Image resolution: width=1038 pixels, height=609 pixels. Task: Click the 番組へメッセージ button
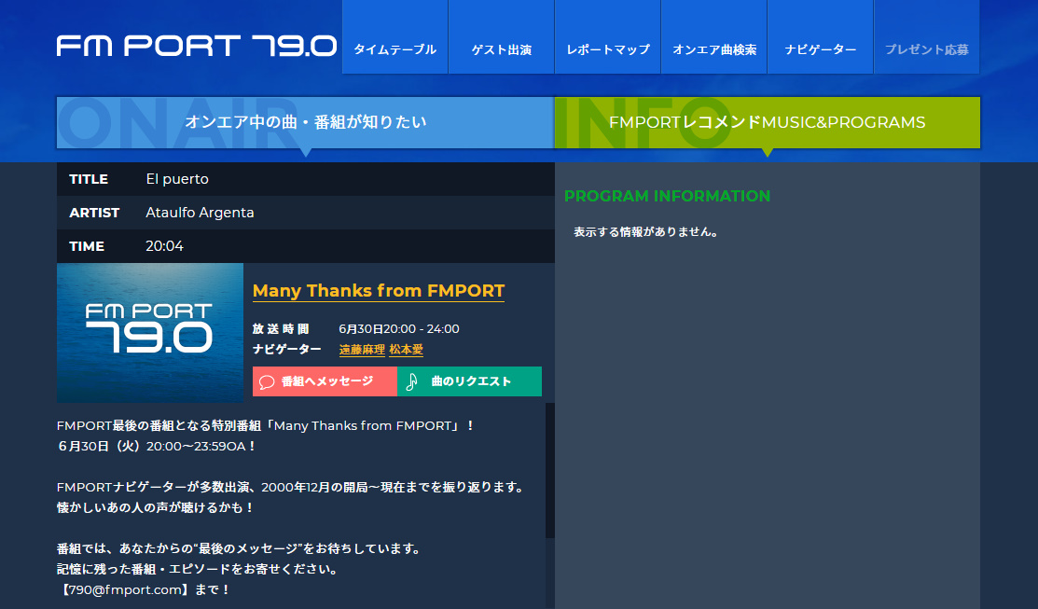coord(325,381)
